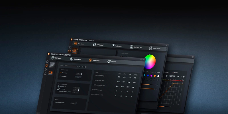
Task: Click the lower orange slider in RGB window
Action: point(148,89)
